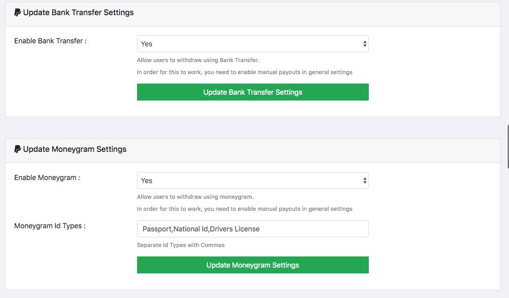
Task: Click the Enable Bank Transfer label
Action: pos(50,41)
